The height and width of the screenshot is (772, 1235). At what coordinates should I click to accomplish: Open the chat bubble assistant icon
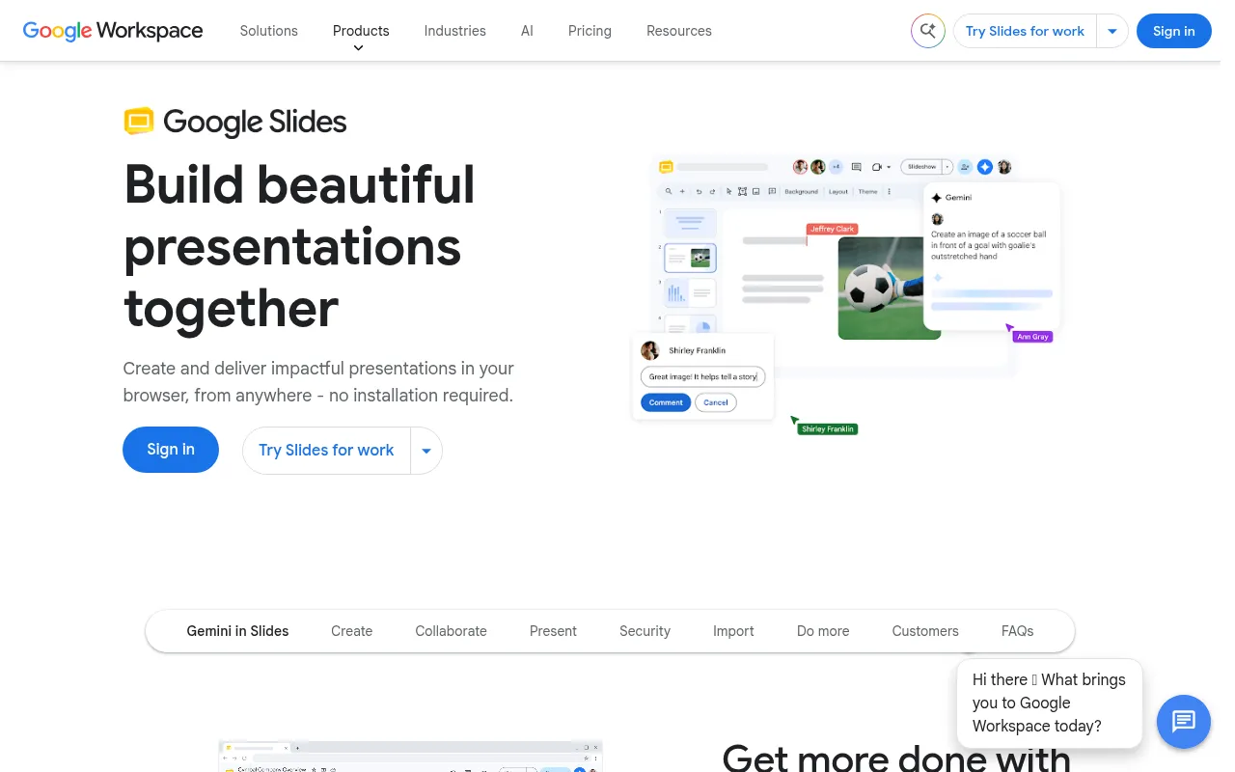point(1183,721)
